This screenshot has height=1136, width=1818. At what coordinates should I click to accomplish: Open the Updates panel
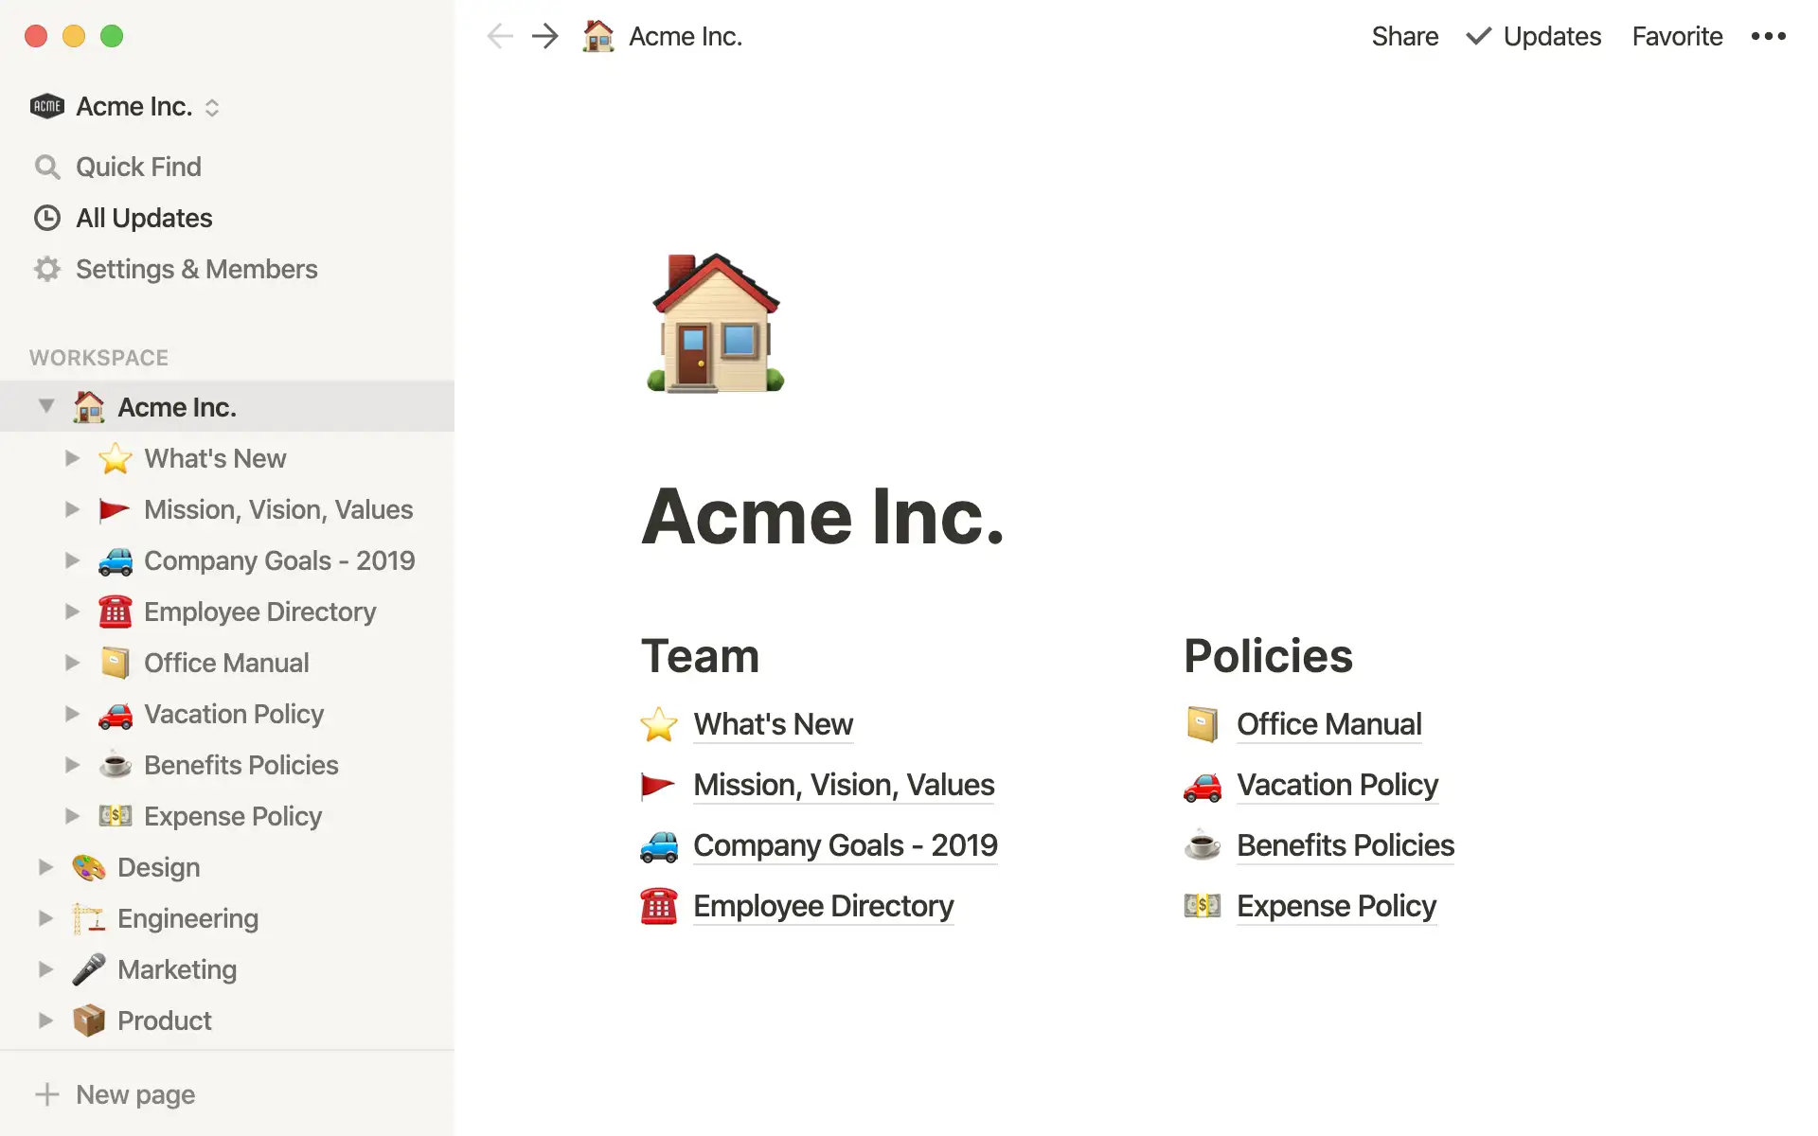1550,35
